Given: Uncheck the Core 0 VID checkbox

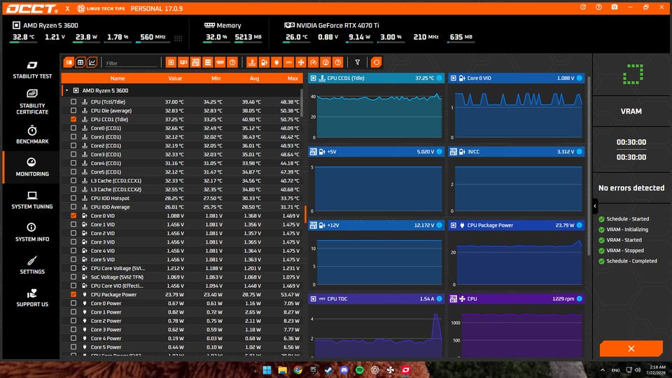Looking at the screenshot, I should click(x=73, y=216).
